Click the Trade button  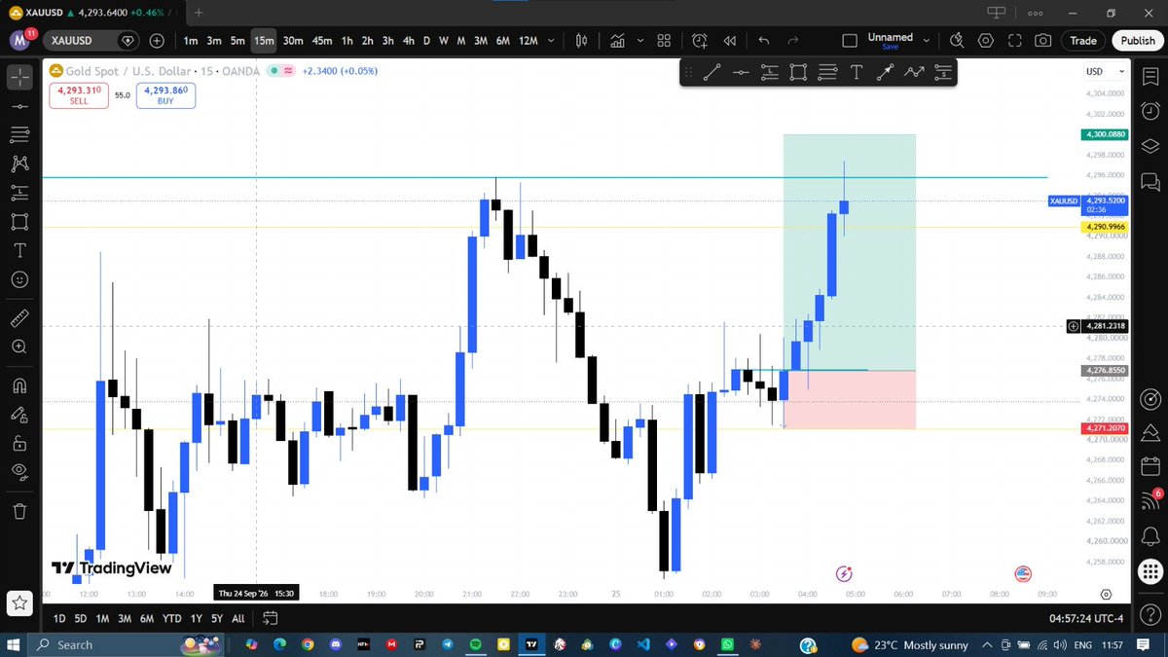[x=1083, y=41]
